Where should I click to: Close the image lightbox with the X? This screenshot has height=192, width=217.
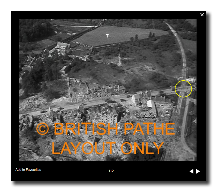[202, 15]
